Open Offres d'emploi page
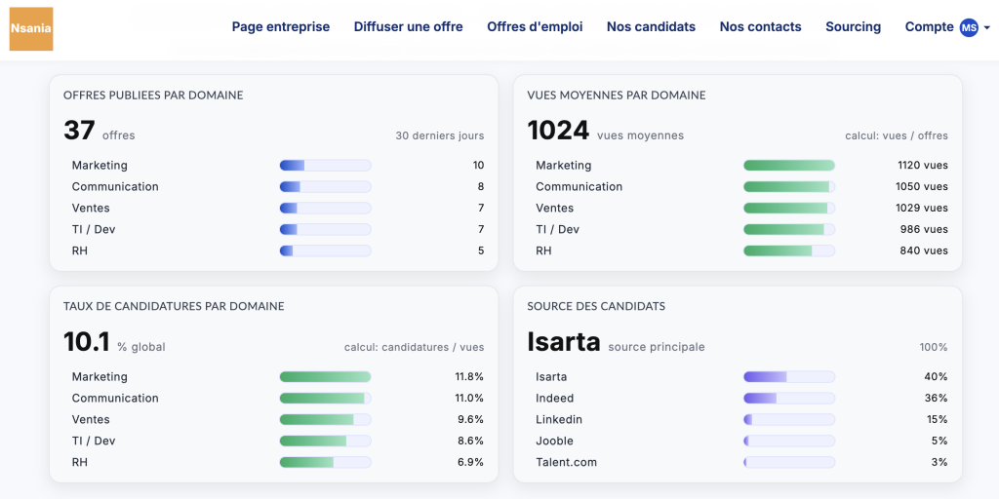999x499 pixels. [535, 27]
